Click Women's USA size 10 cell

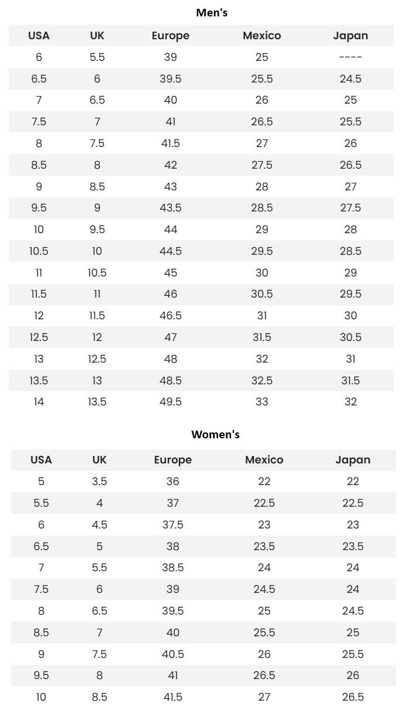click(41, 697)
